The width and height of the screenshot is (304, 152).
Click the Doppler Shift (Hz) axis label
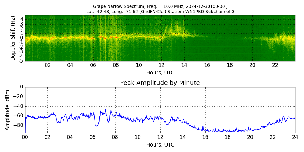[13, 38]
